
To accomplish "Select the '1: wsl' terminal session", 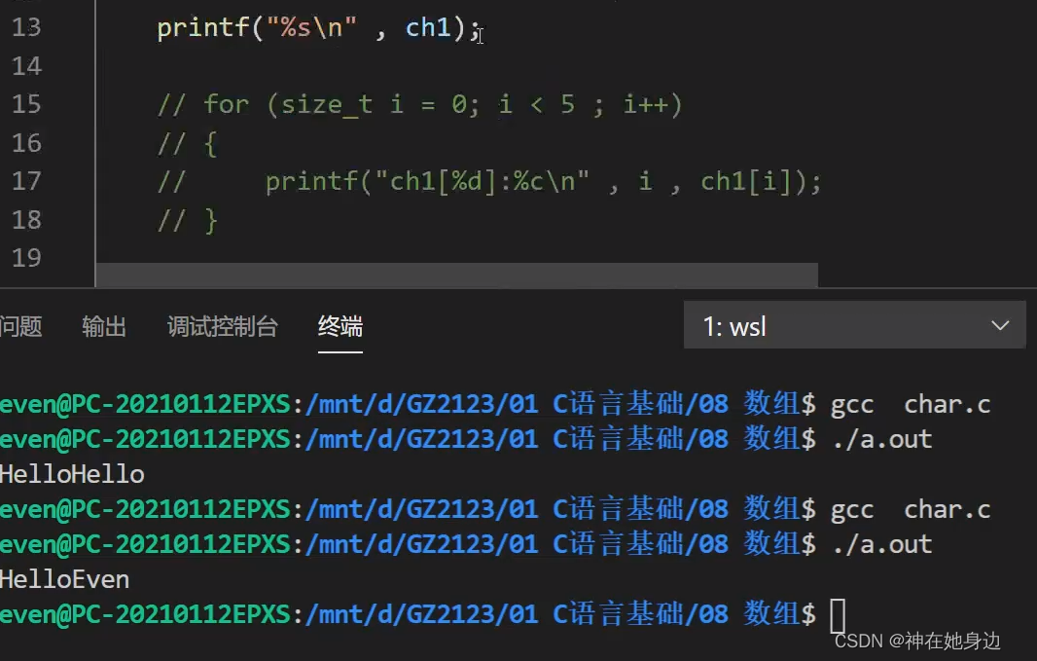I will 734,325.
